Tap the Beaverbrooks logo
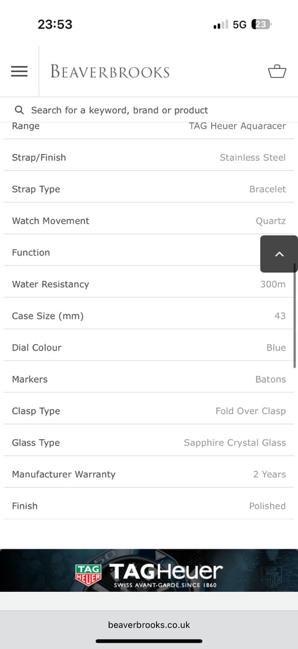The image size is (298, 649). point(110,71)
